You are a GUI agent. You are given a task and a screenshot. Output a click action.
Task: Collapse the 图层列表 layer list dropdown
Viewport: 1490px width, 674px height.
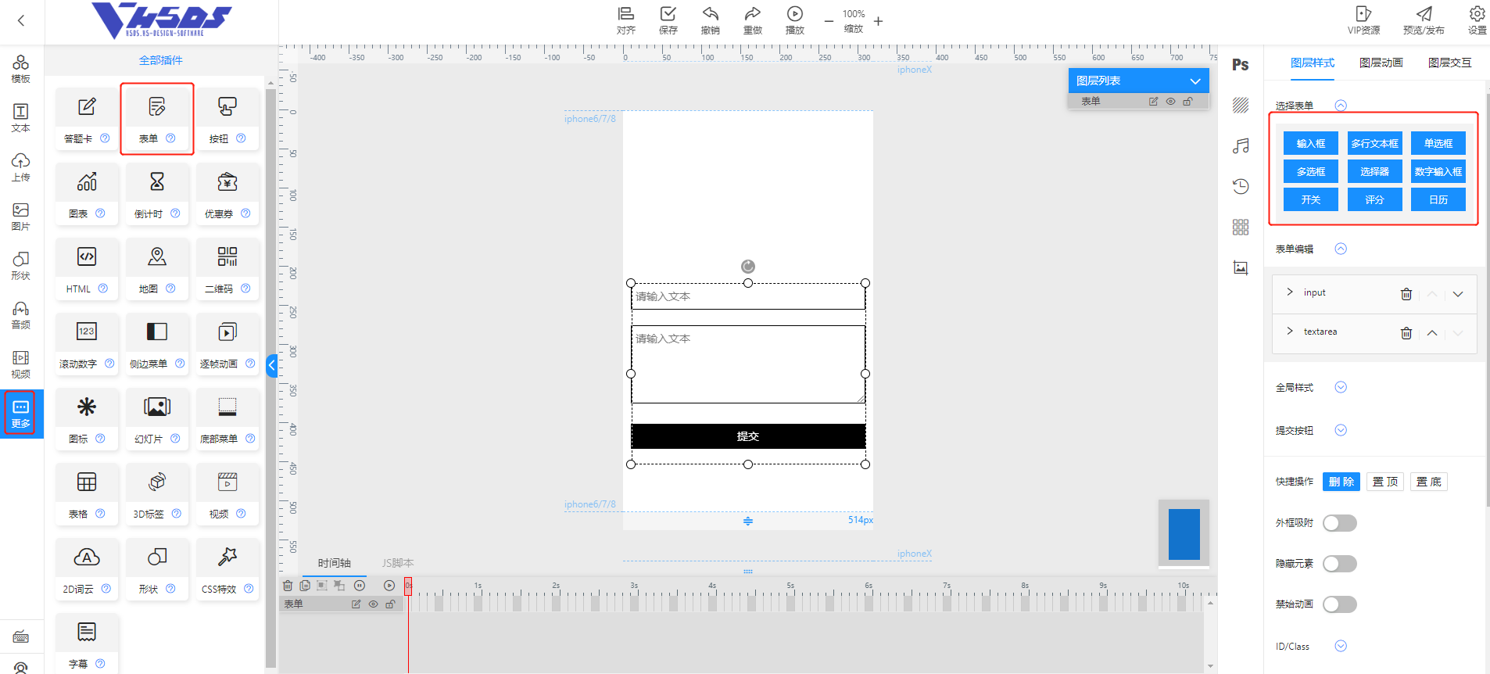[x=1195, y=81]
